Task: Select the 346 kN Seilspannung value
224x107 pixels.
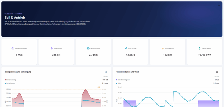Action: click(x=56, y=55)
